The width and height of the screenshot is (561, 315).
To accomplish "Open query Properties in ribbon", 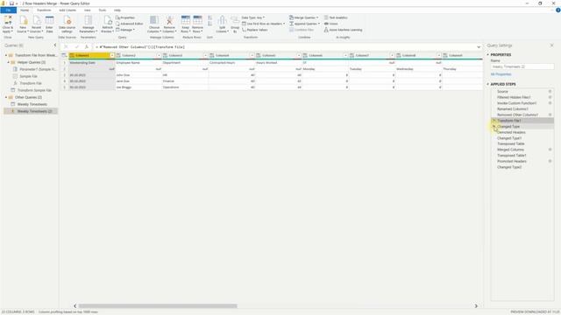I will pyautogui.click(x=125, y=17).
